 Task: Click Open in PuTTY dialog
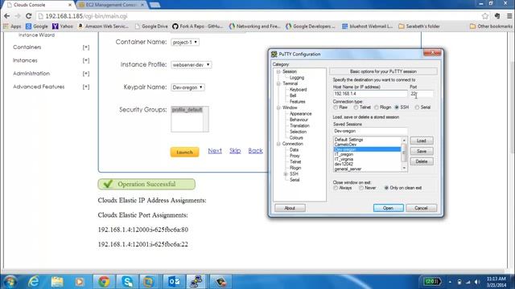(x=388, y=208)
